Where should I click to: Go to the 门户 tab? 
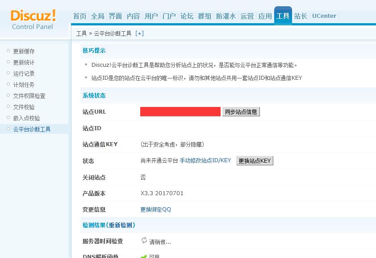(169, 16)
